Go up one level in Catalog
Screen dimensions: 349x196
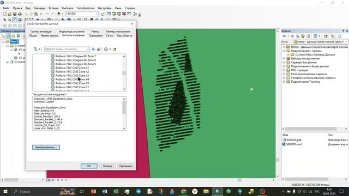pyautogui.click(x=298, y=36)
